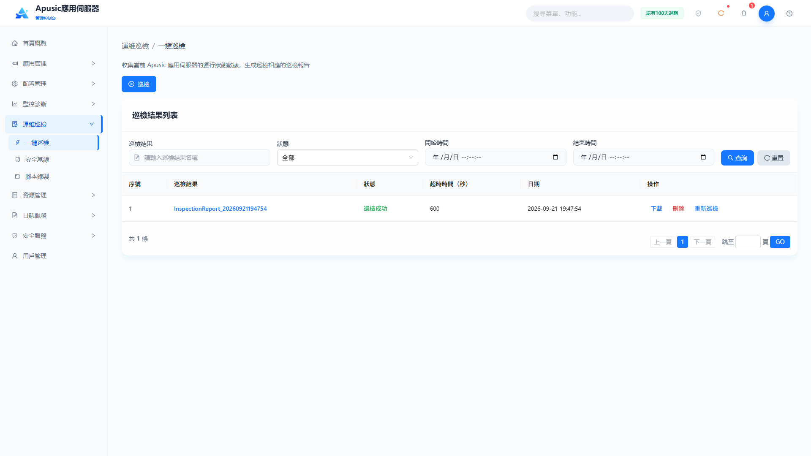
Task: Expand the 監控診斷 menu
Action: (54, 104)
